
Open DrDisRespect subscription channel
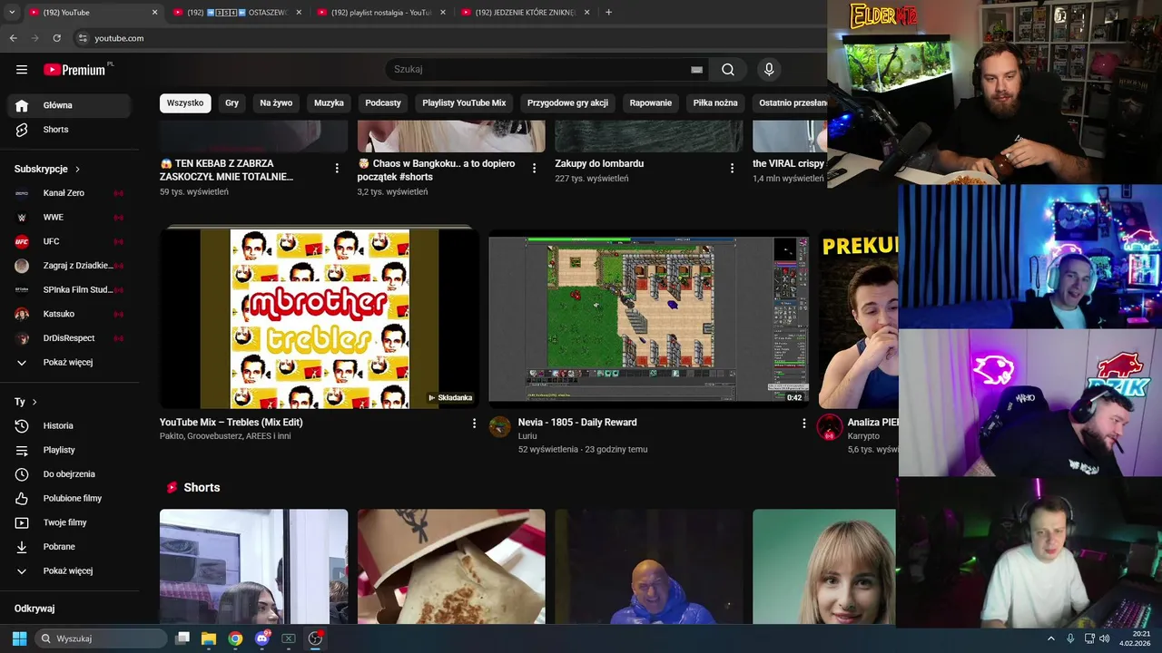(69, 338)
